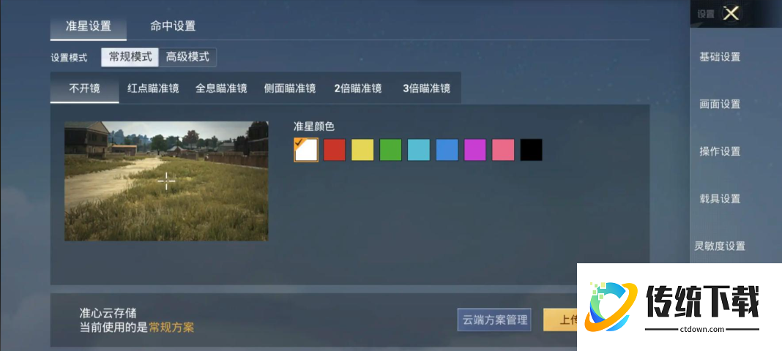This screenshot has width=782, height=351.
Task: Click the 准心云存储 label
Action: tap(108, 313)
